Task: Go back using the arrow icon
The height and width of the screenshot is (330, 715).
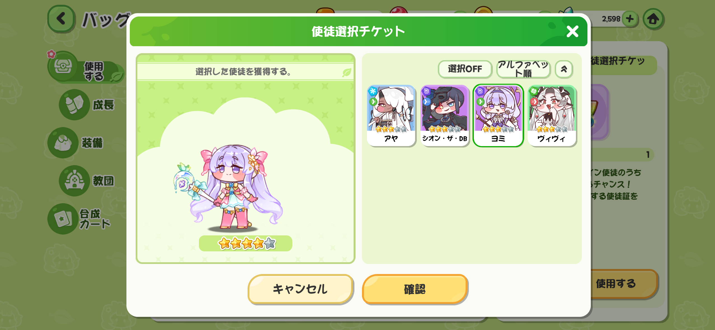Action: coord(61,19)
